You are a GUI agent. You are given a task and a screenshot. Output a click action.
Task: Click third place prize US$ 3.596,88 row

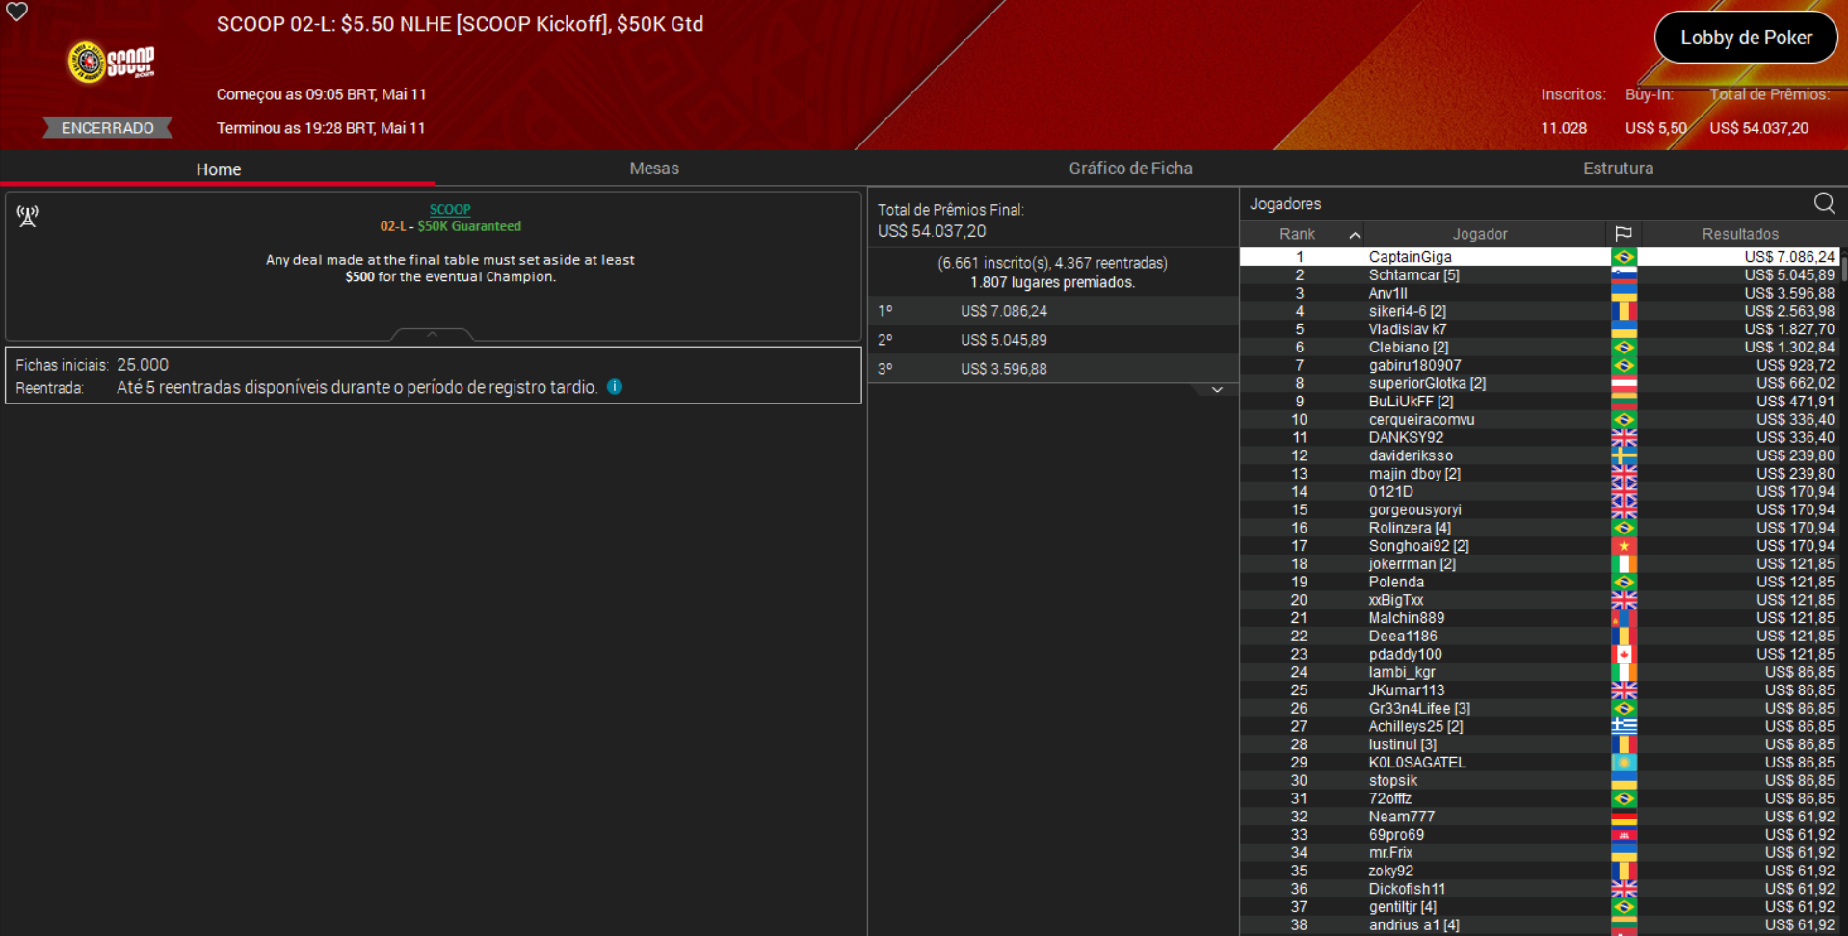1053,369
